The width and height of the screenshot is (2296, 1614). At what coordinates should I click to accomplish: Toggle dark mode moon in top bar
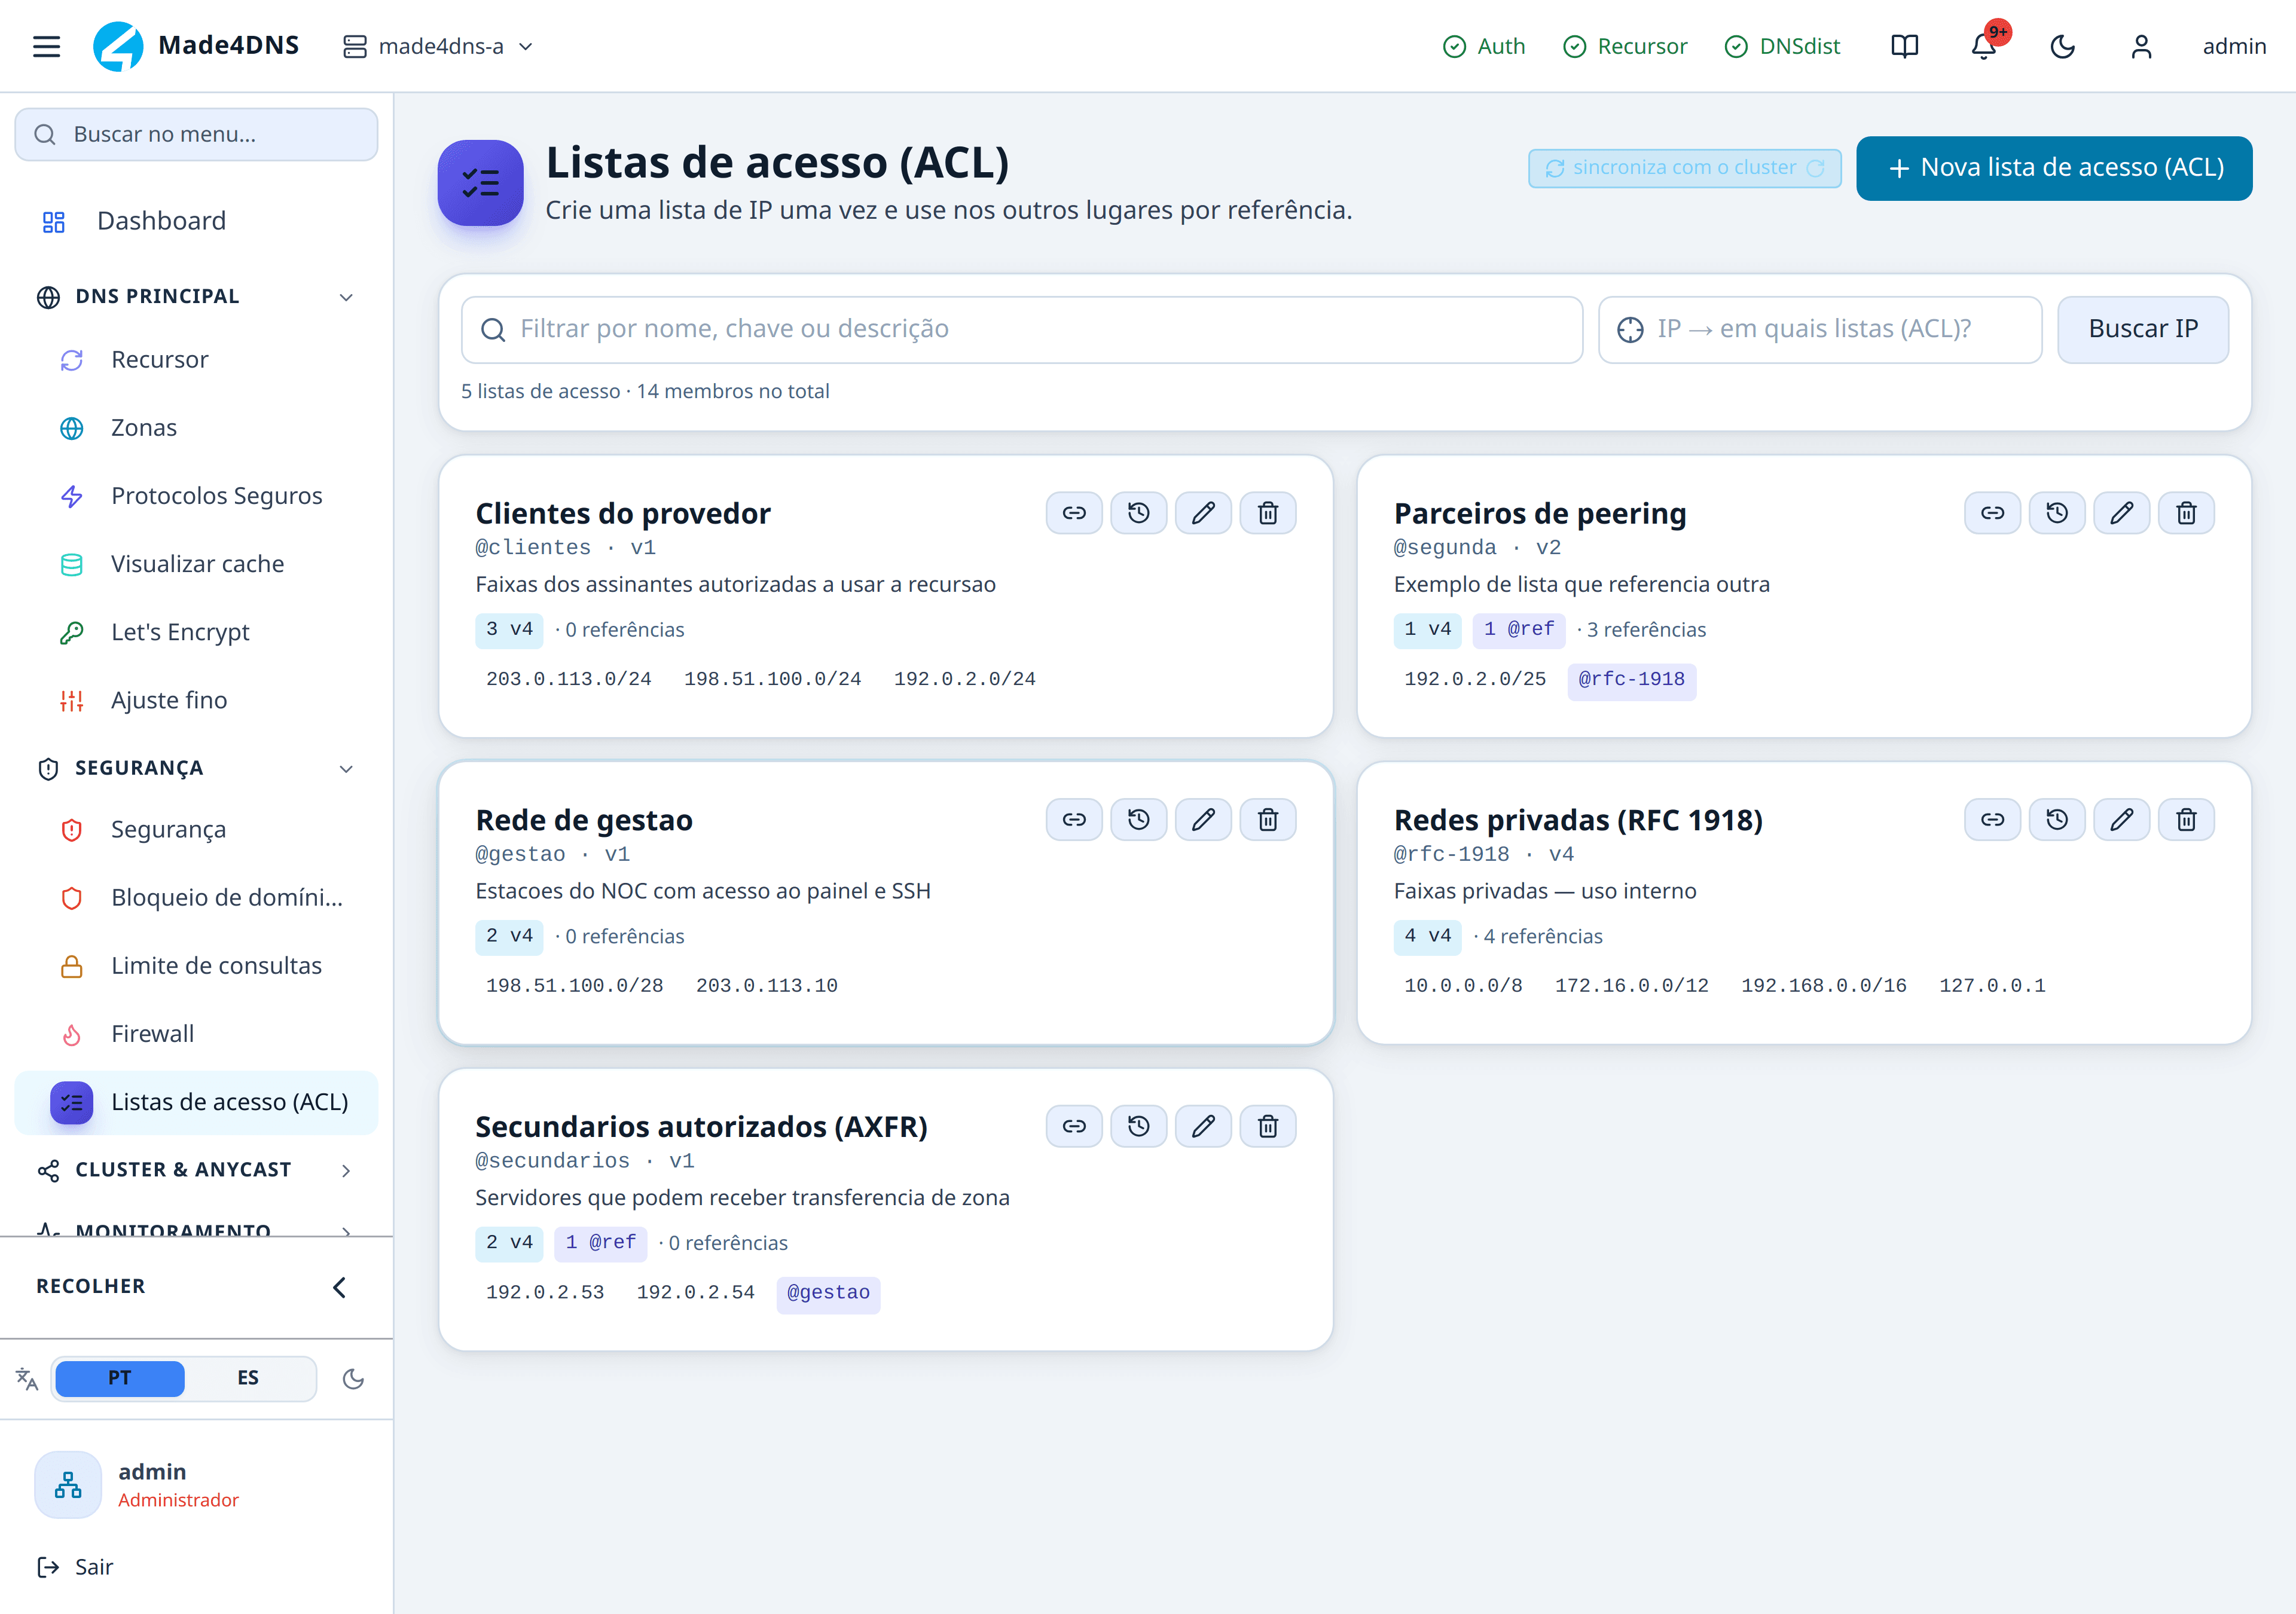(2062, 46)
